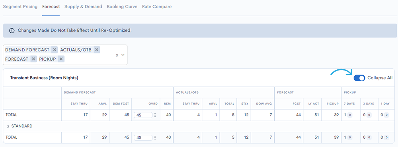Remove the DEMAND FORECAST tag
The height and width of the screenshot is (147, 398).
click(54, 50)
